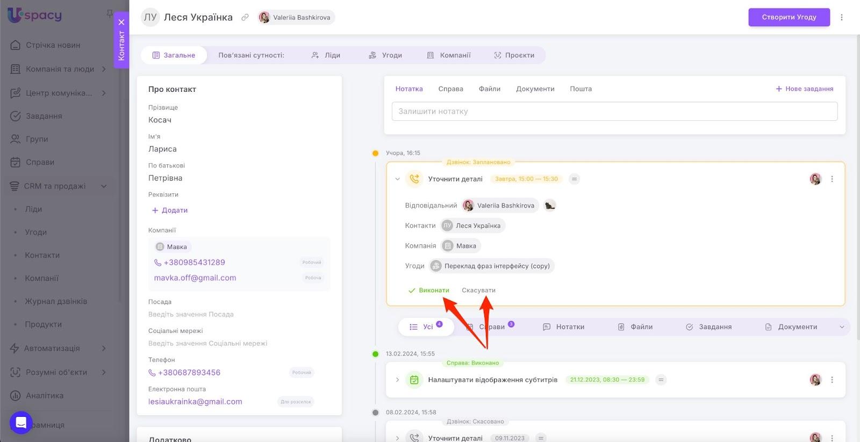This screenshot has width=860, height=442.
Task: Open Стрічка новин in the sidebar
Action: [53, 45]
